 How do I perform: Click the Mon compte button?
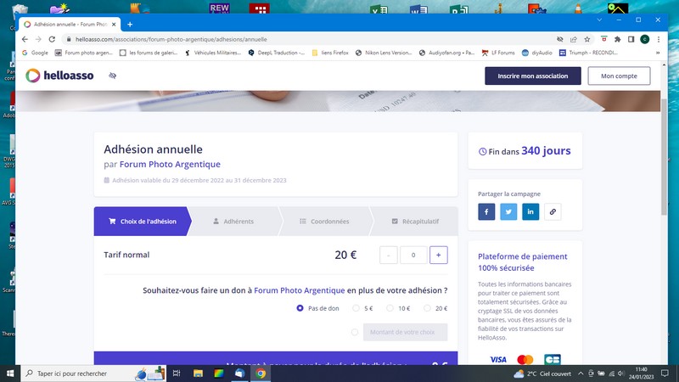619,76
